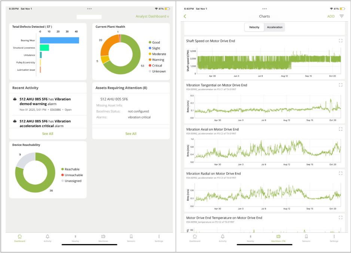Image resolution: width=351 pixels, height=253 pixels.
Task: Go to Dashboard tab from the Charts screen
Action: (x=195, y=238)
